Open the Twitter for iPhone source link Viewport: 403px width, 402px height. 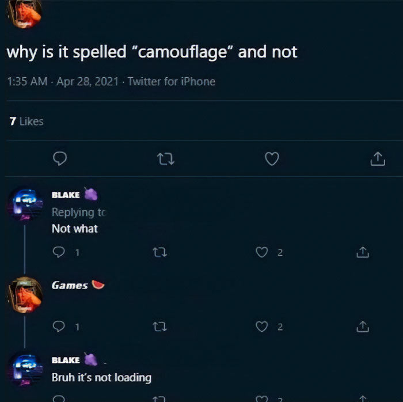coord(172,81)
